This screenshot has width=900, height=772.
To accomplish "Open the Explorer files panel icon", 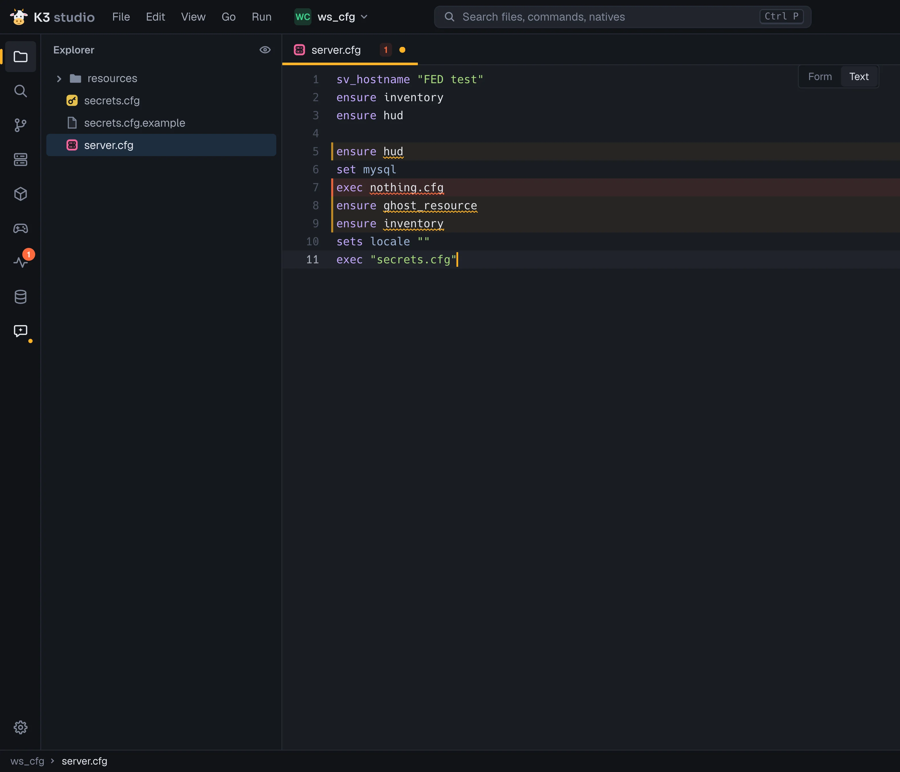I will (x=20, y=56).
